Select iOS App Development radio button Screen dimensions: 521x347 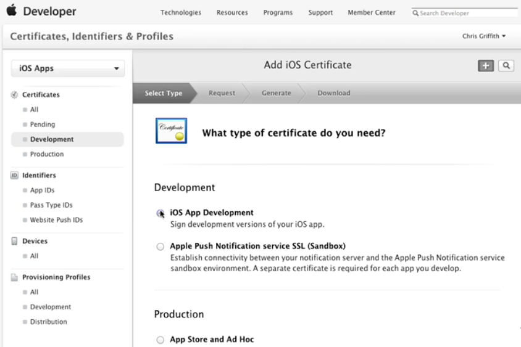[x=160, y=213]
